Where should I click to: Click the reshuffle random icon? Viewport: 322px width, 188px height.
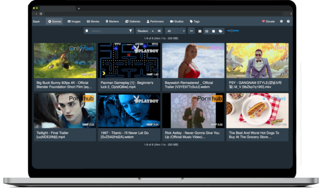(x=159, y=31)
